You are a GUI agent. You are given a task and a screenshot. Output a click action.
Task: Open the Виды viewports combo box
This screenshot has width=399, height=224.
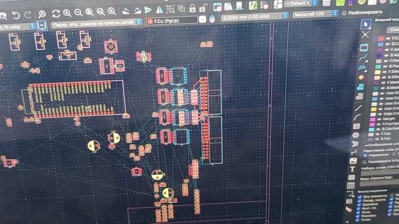[x=379, y=184]
